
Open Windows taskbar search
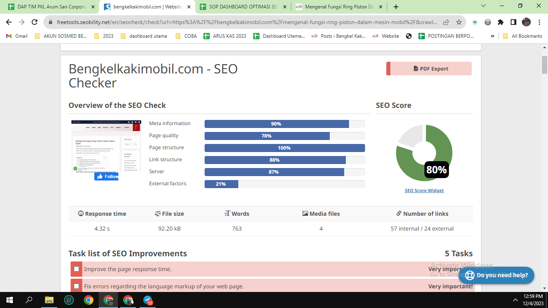(29, 300)
